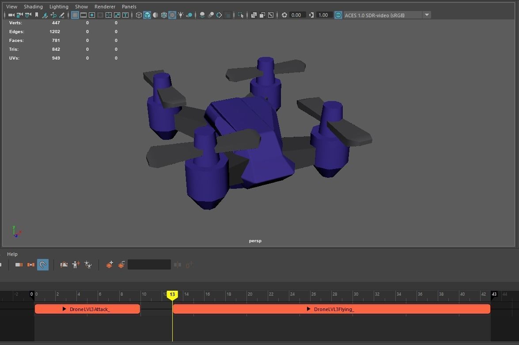Toggle Use Default Material icon

click(x=155, y=15)
